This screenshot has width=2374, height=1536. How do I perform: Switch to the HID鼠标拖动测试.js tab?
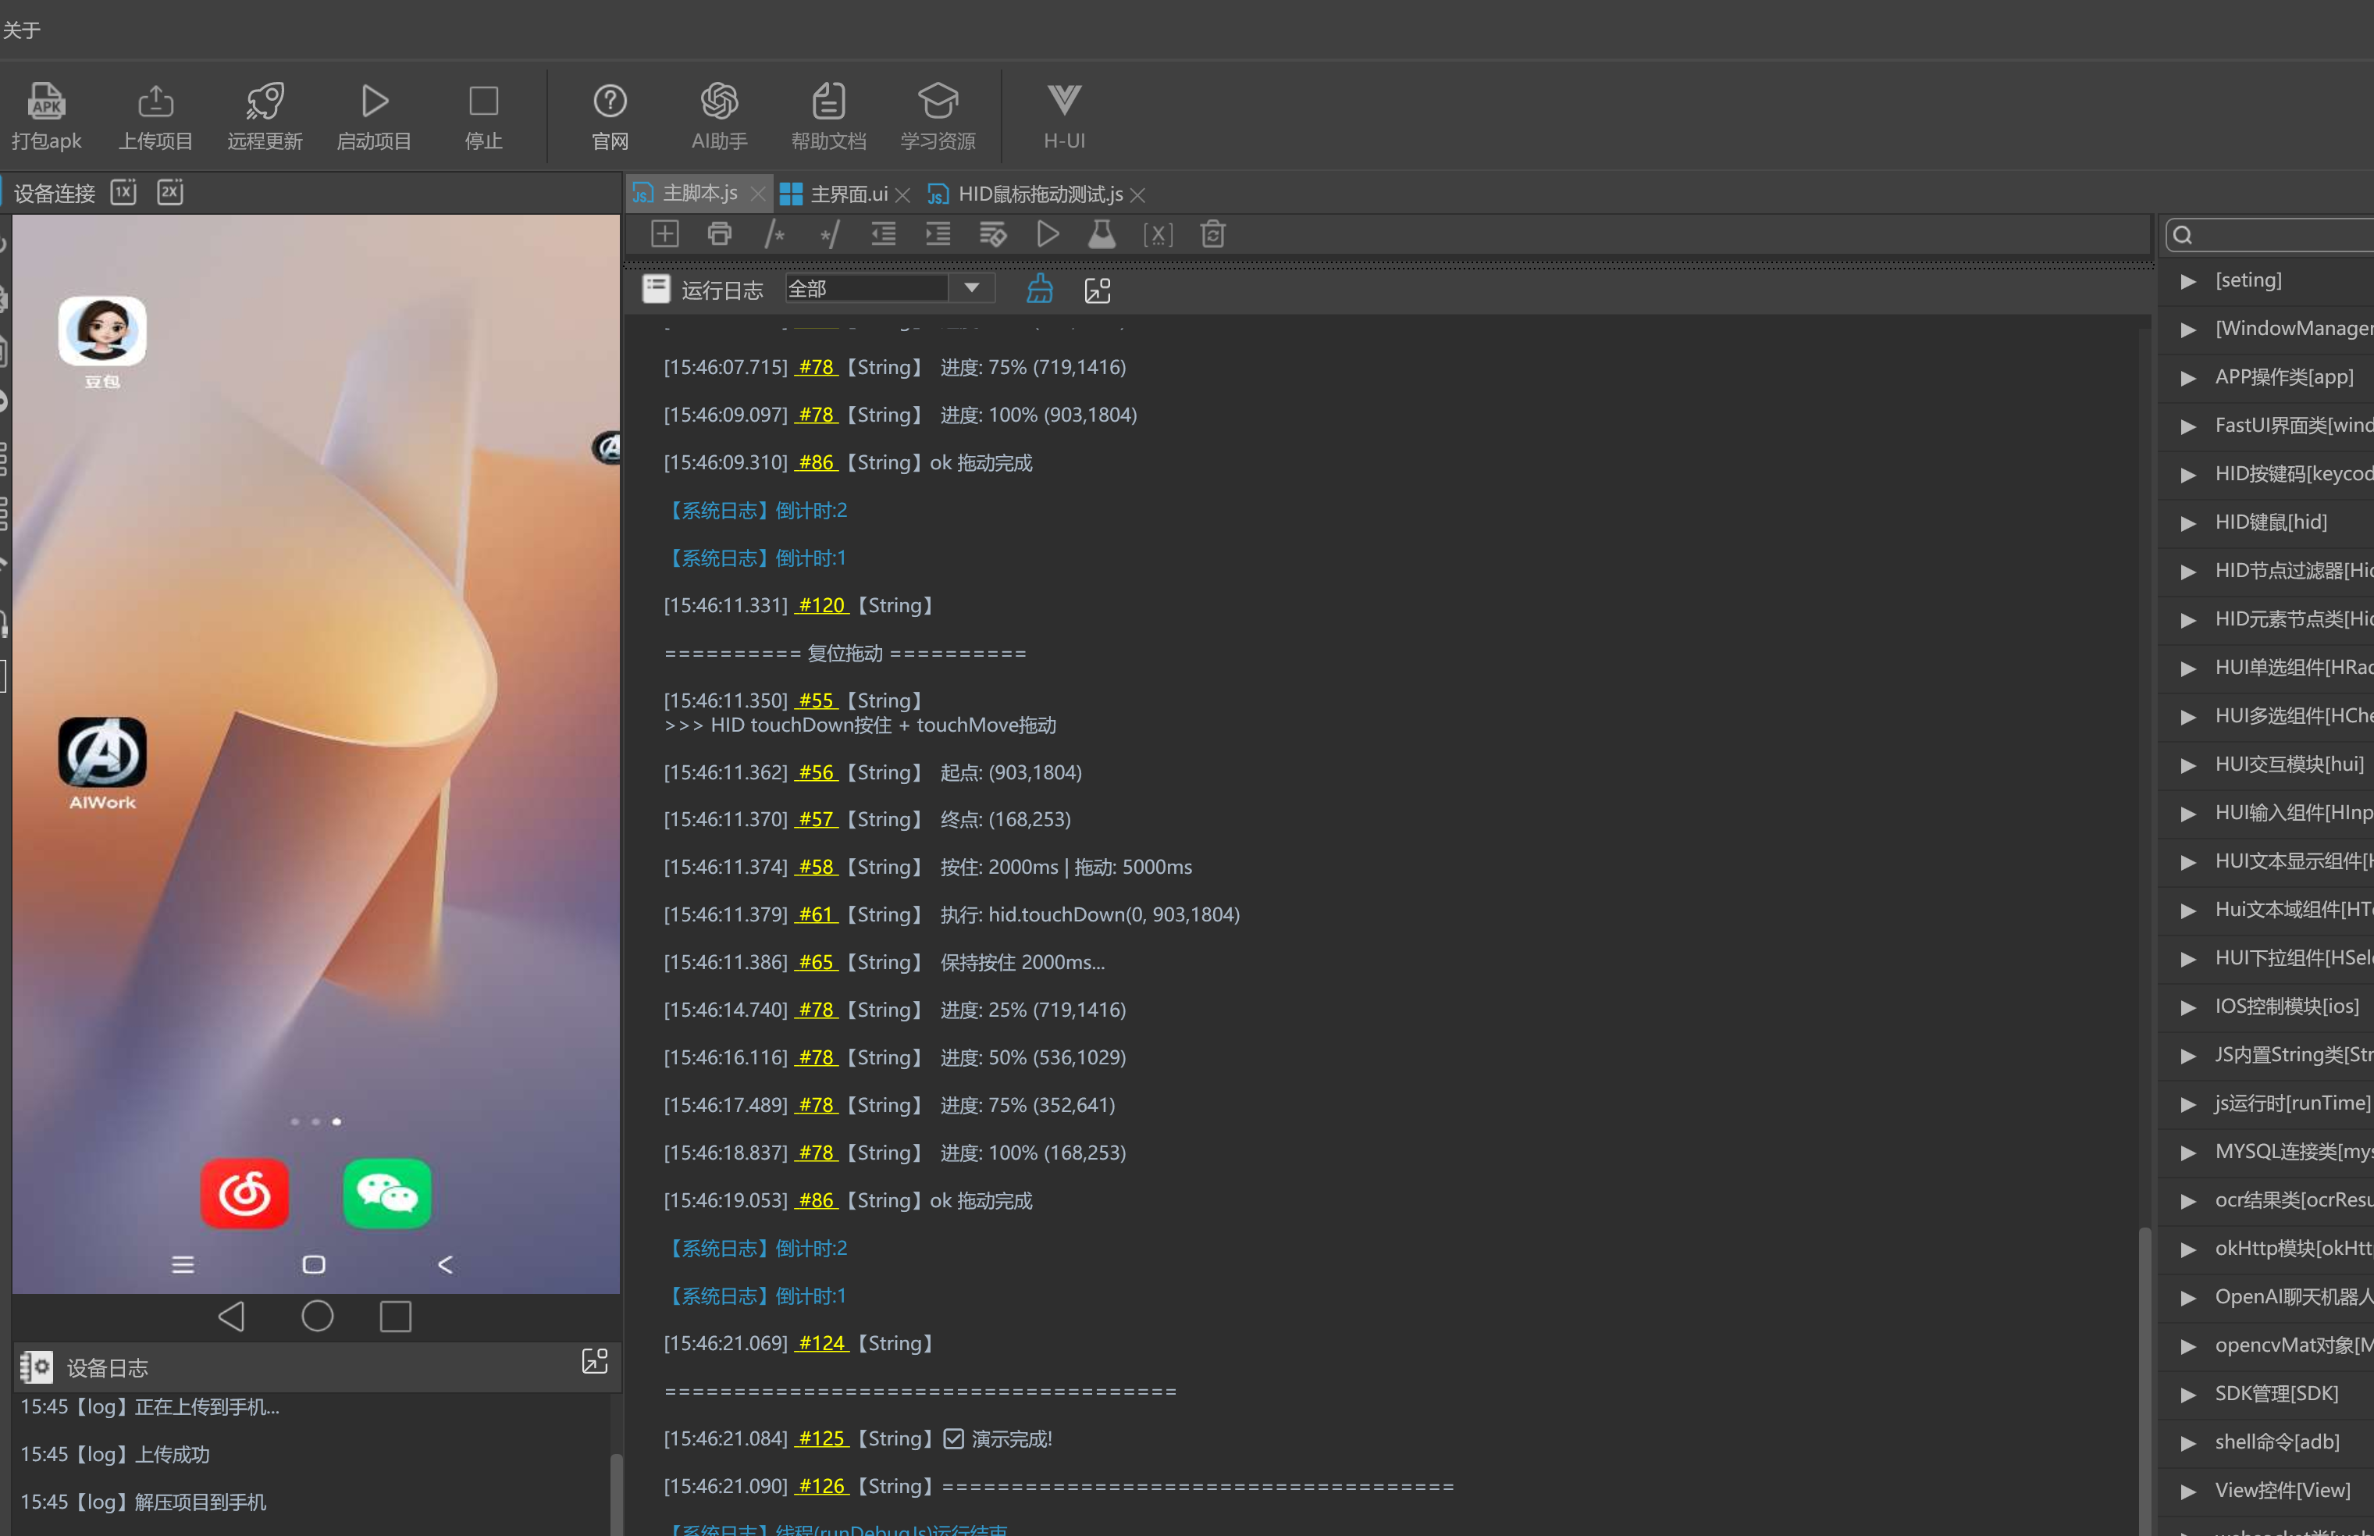pos(1040,194)
